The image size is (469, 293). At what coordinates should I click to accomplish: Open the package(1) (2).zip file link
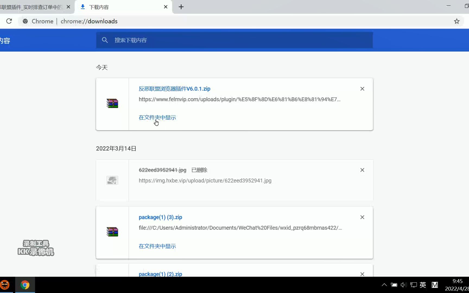(160, 274)
